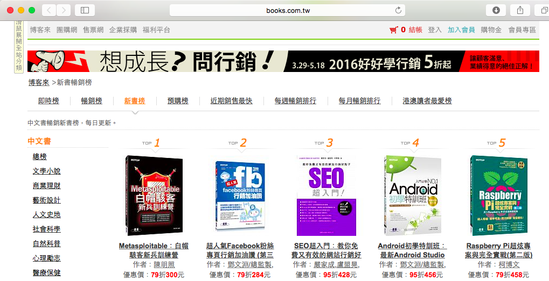
Task: Click Facebook 粉絲專頁 book cover
Action: pyautogui.click(x=240, y=196)
